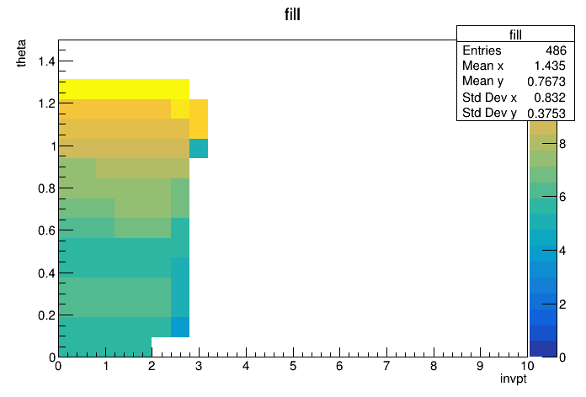
Task: Click y-axis tick label 0.2
Action: [46, 315]
